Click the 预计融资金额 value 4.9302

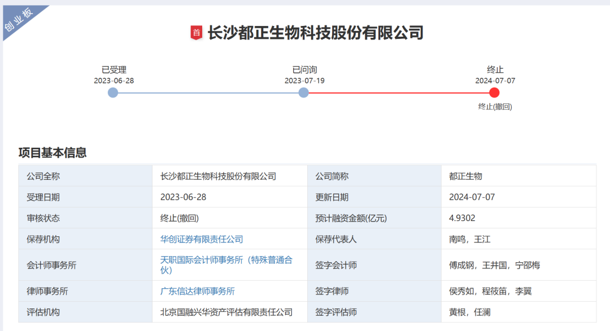click(462, 218)
